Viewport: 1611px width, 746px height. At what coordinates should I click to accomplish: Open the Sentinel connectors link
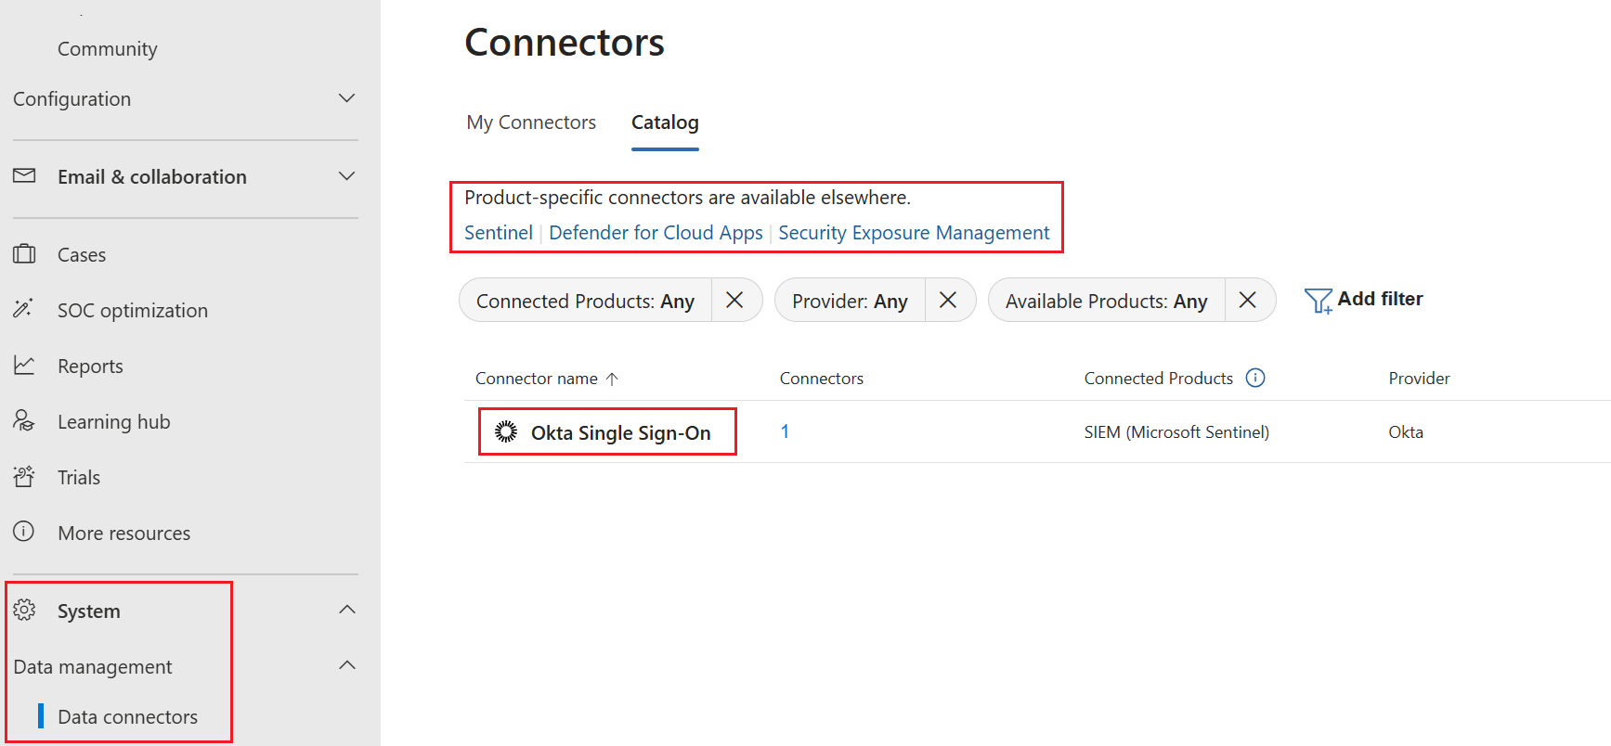(x=499, y=233)
